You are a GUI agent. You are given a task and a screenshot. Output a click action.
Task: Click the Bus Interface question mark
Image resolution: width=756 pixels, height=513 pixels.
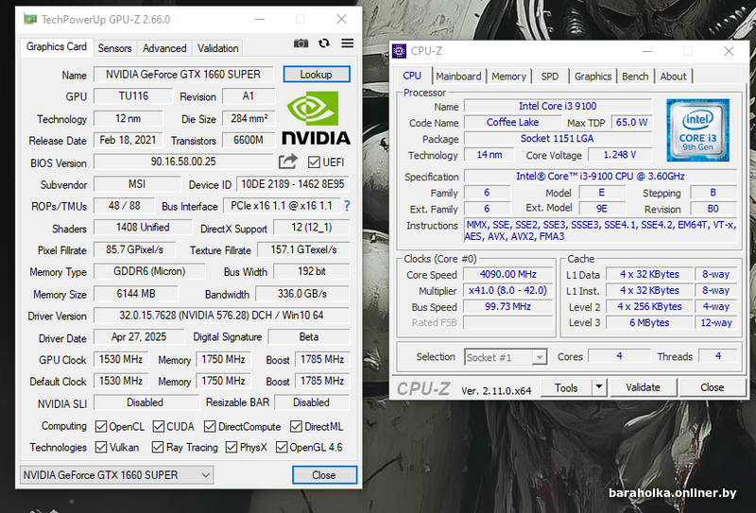(347, 206)
